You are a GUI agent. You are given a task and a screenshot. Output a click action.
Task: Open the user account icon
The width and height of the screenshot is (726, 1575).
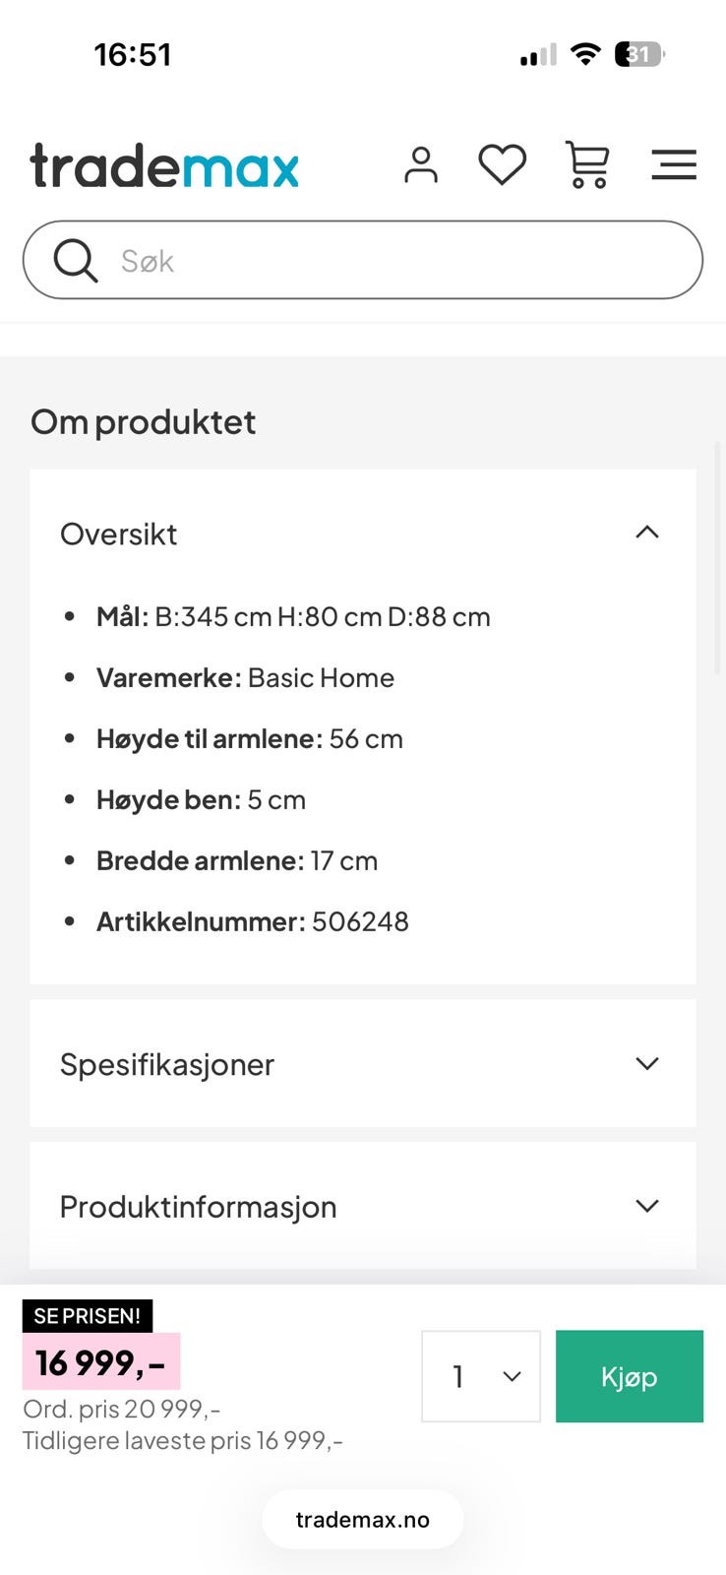click(x=421, y=164)
